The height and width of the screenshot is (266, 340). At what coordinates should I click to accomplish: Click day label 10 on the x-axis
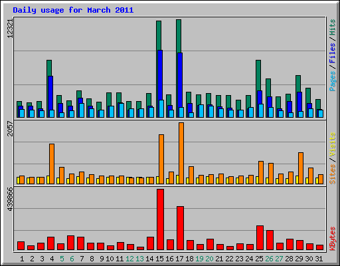(110, 259)
